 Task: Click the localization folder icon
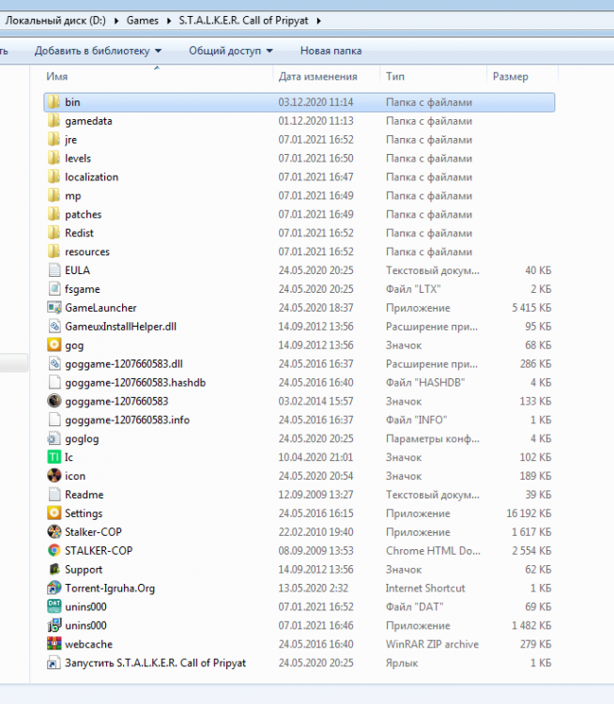(54, 176)
